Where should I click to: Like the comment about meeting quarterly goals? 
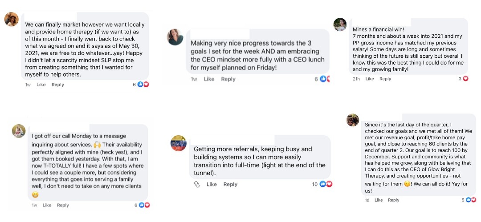pos(379,200)
